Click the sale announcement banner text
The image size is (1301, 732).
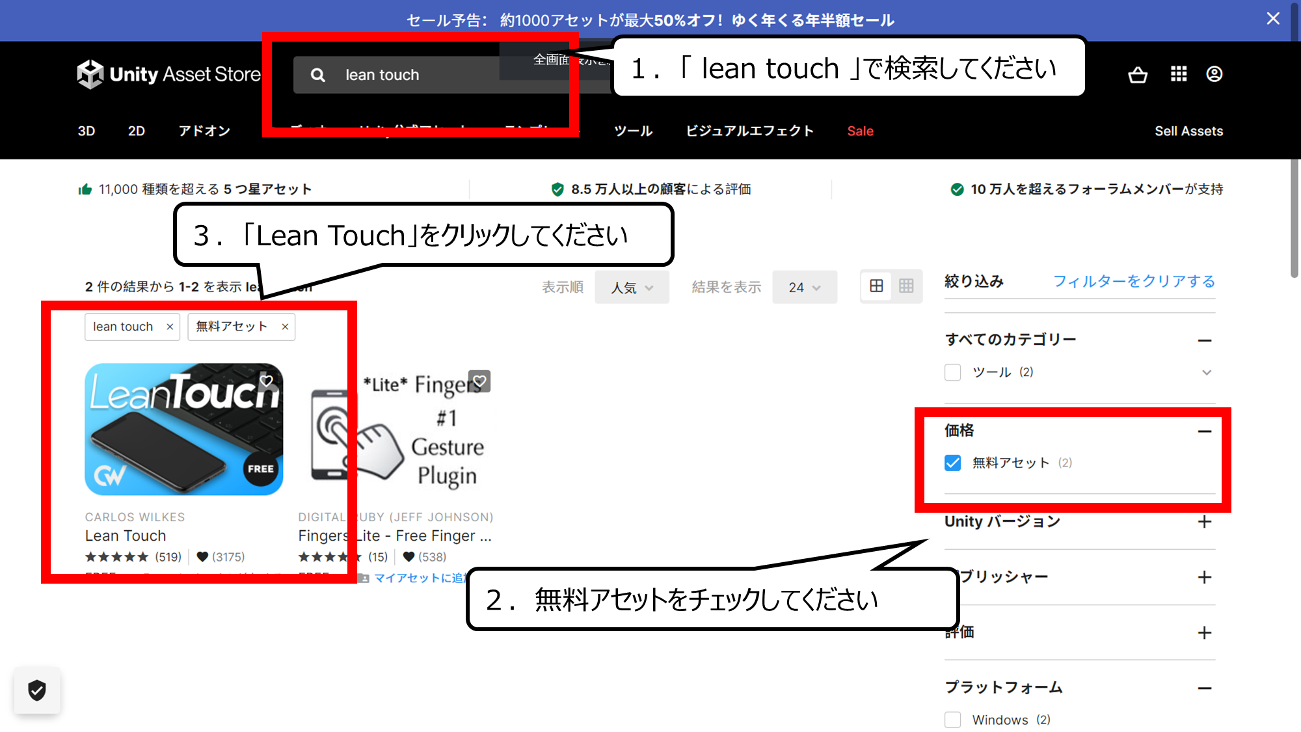click(650, 20)
